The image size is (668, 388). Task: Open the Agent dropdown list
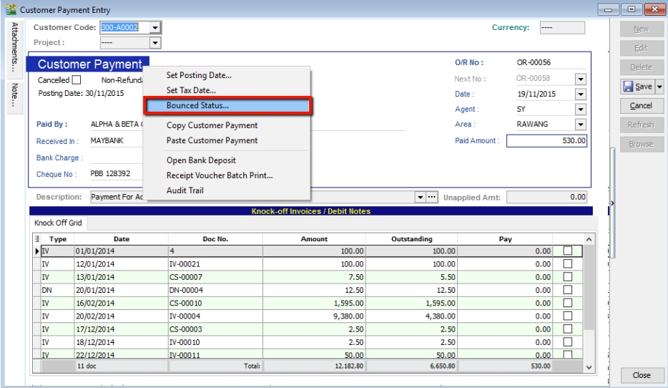click(580, 110)
